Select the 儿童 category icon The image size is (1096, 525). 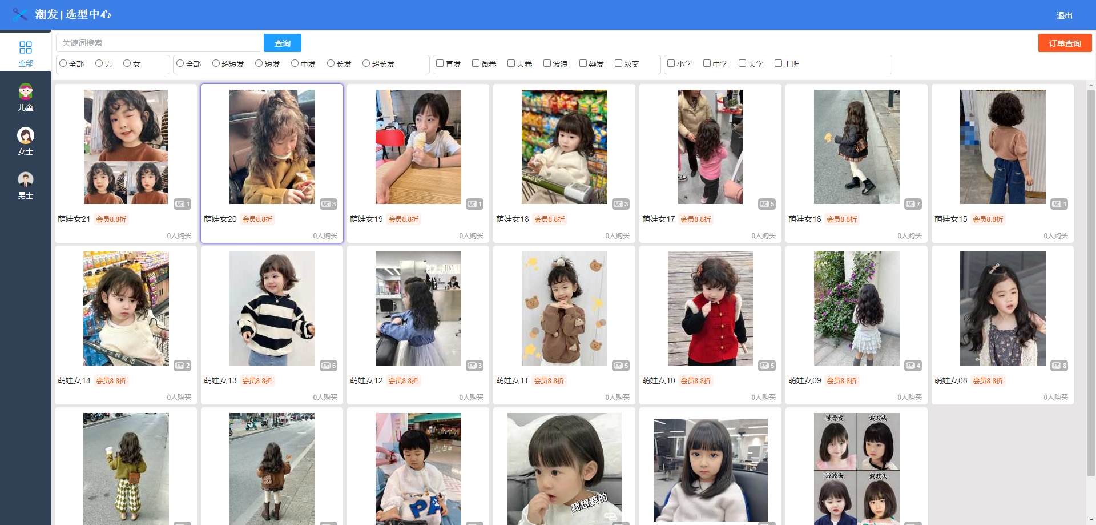[26, 91]
